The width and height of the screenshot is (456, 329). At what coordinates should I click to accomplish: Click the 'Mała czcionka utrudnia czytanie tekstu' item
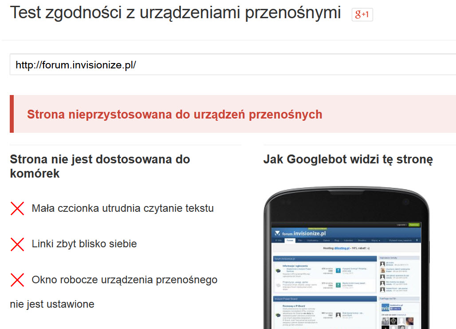pyautogui.click(x=122, y=208)
